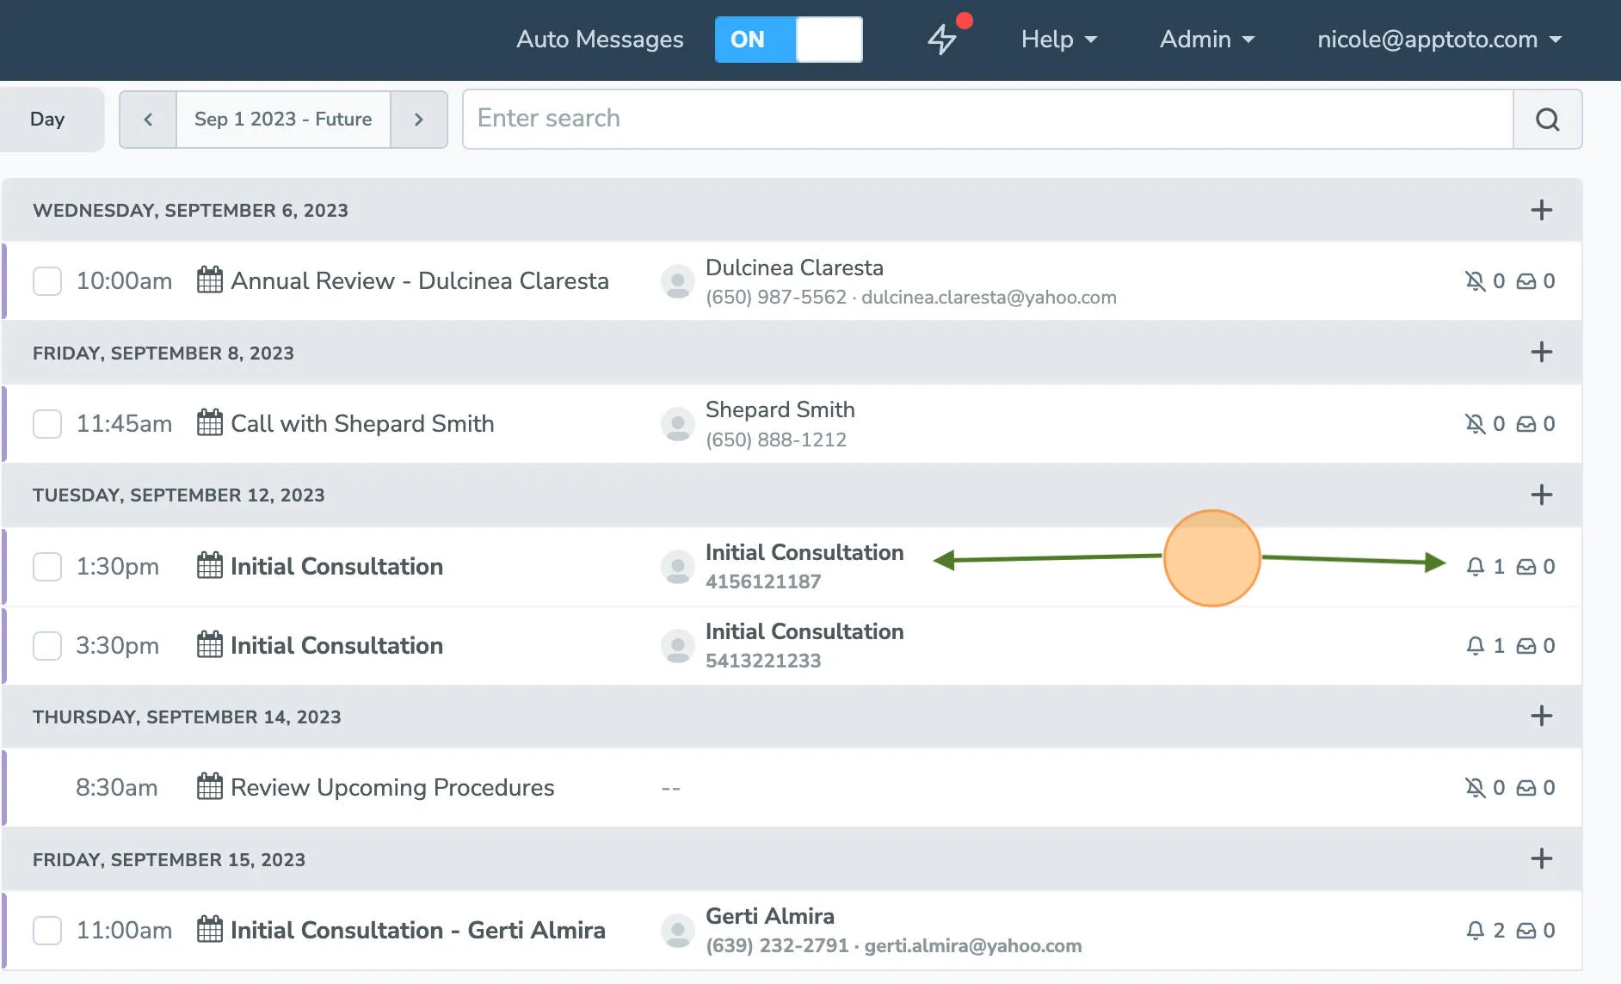
Task: Open the Admin dropdown menu
Action: coord(1205,40)
